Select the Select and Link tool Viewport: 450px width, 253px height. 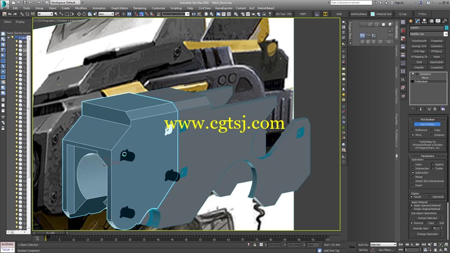coord(22,13)
